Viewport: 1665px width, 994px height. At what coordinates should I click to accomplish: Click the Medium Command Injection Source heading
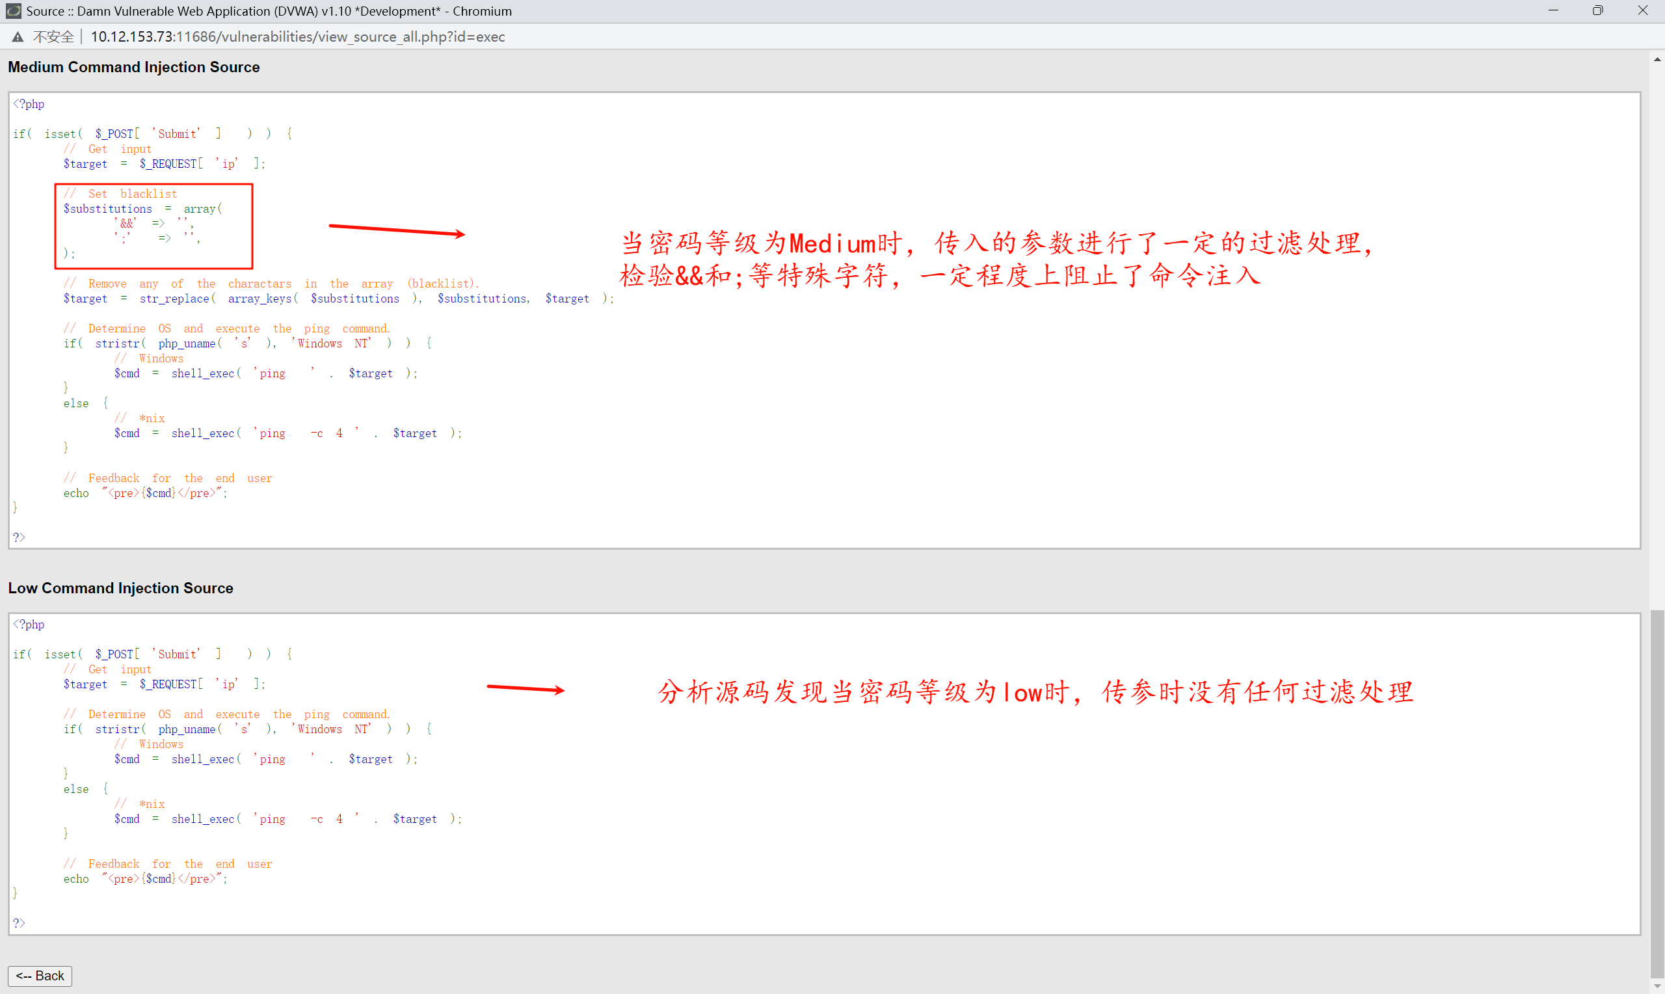pos(134,67)
